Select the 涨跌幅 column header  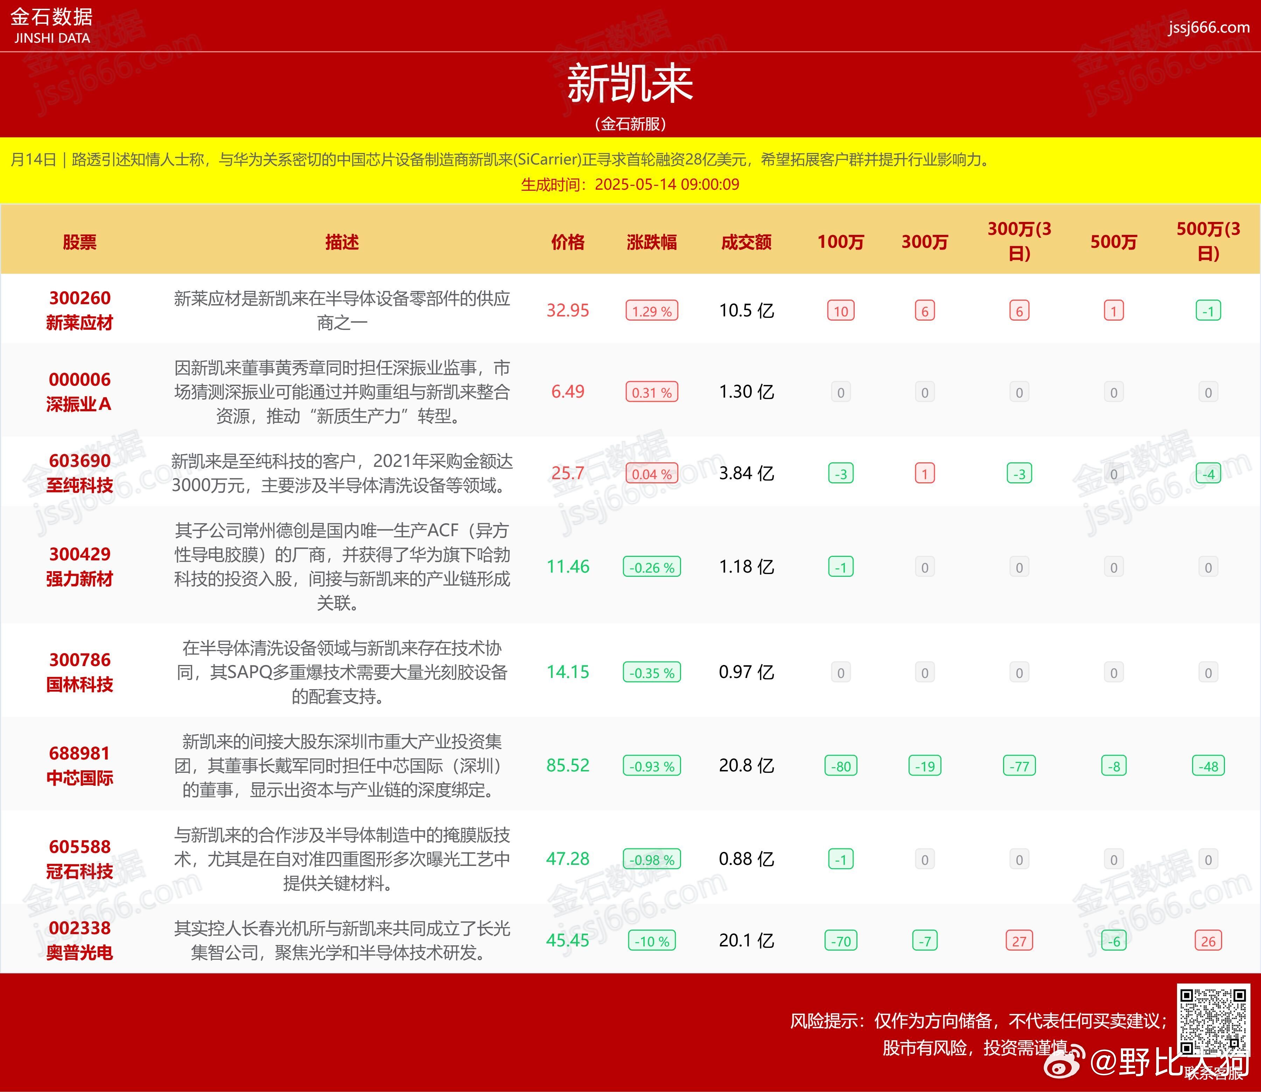[x=652, y=242]
